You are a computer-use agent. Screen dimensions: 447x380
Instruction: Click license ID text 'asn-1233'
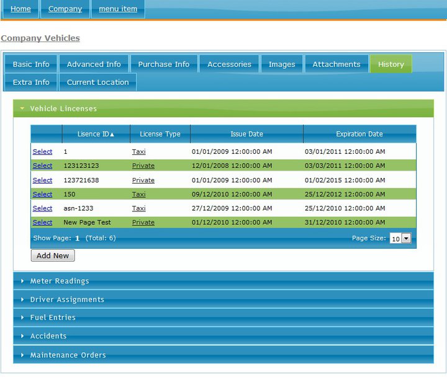pyautogui.click(x=78, y=208)
